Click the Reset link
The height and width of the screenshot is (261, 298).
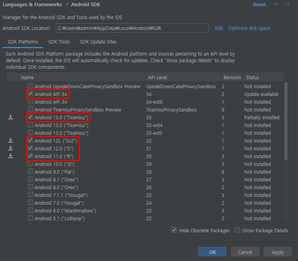coord(259,5)
